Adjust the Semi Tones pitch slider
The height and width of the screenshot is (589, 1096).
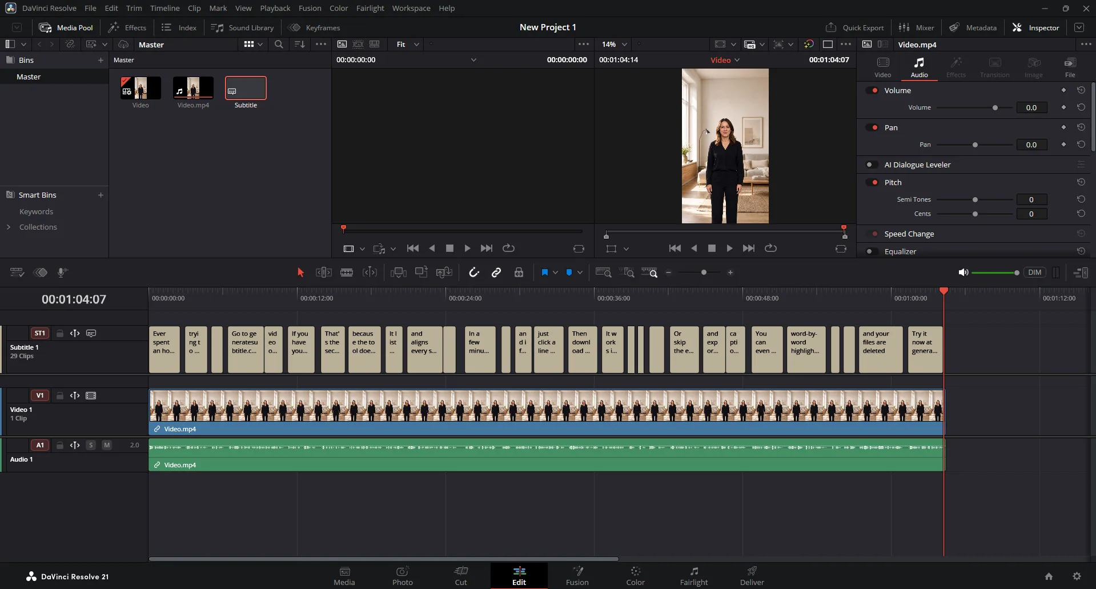coord(974,199)
